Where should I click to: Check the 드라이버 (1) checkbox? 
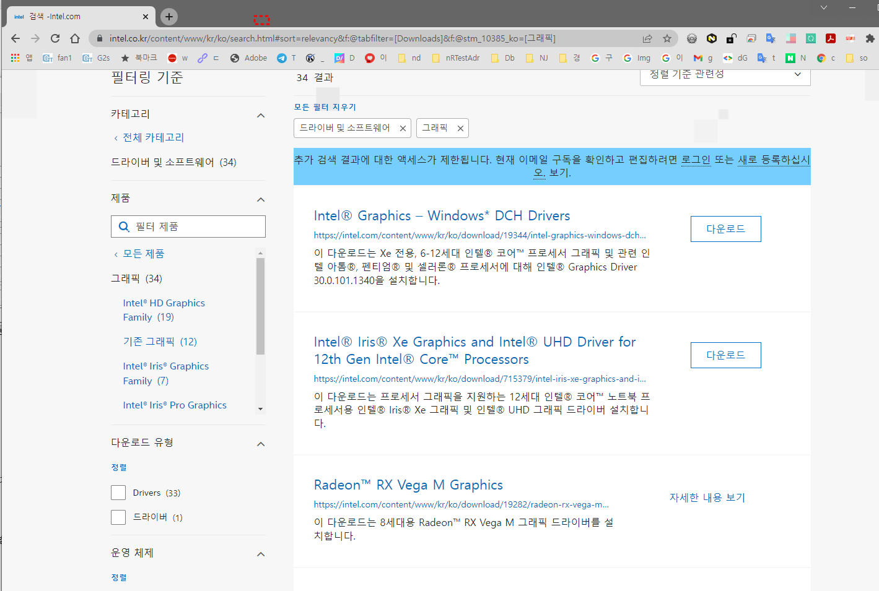tap(118, 517)
